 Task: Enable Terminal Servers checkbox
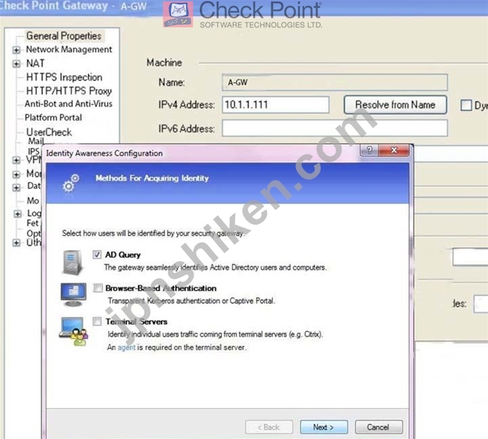coord(97,321)
